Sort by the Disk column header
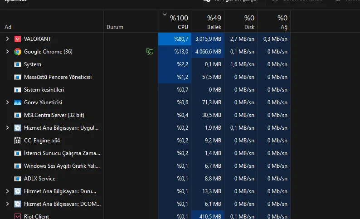The height and width of the screenshot is (219, 360). point(249,27)
